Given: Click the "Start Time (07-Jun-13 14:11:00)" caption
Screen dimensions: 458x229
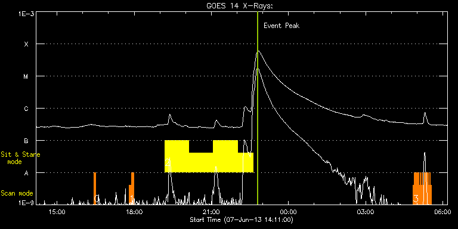Looking at the screenshot, I should (x=242, y=219).
